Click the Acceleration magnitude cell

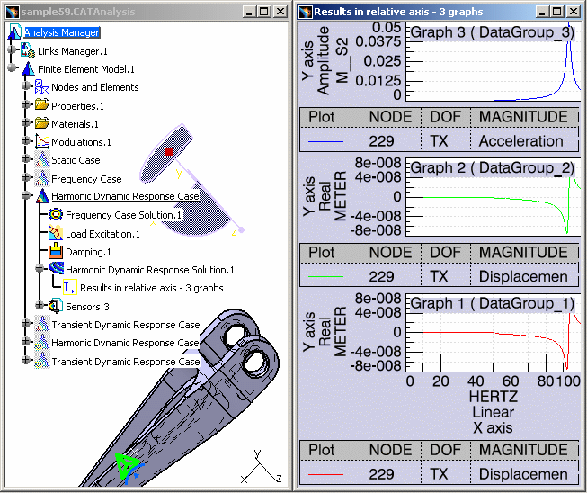521,141
